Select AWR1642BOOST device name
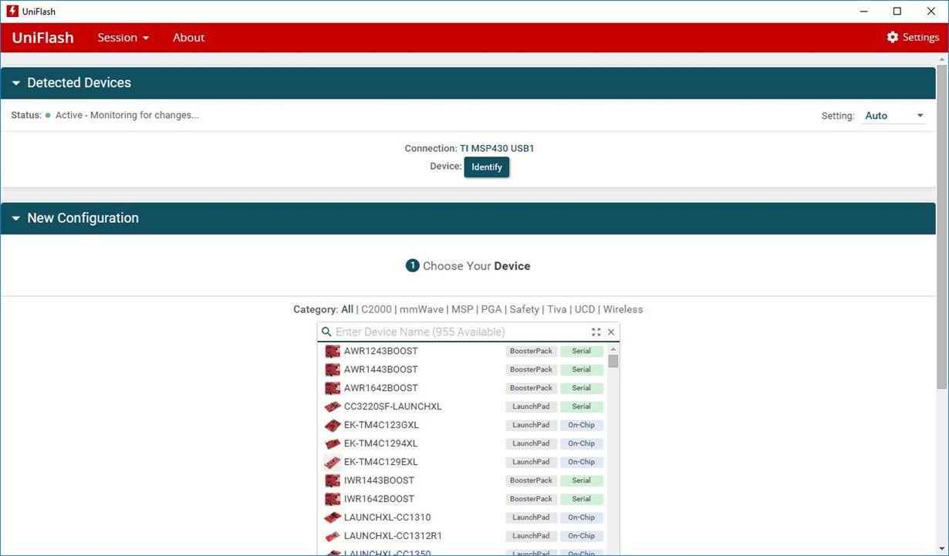Viewport: 949px width, 556px height. point(381,388)
